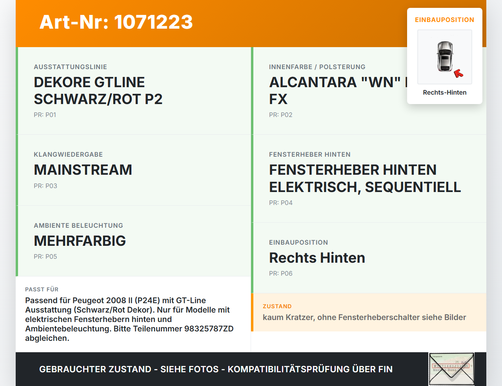Click the GEBRAUCHTER ZUSTAND footer banner text
This screenshot has width=502, height=386.
[216, 369]
